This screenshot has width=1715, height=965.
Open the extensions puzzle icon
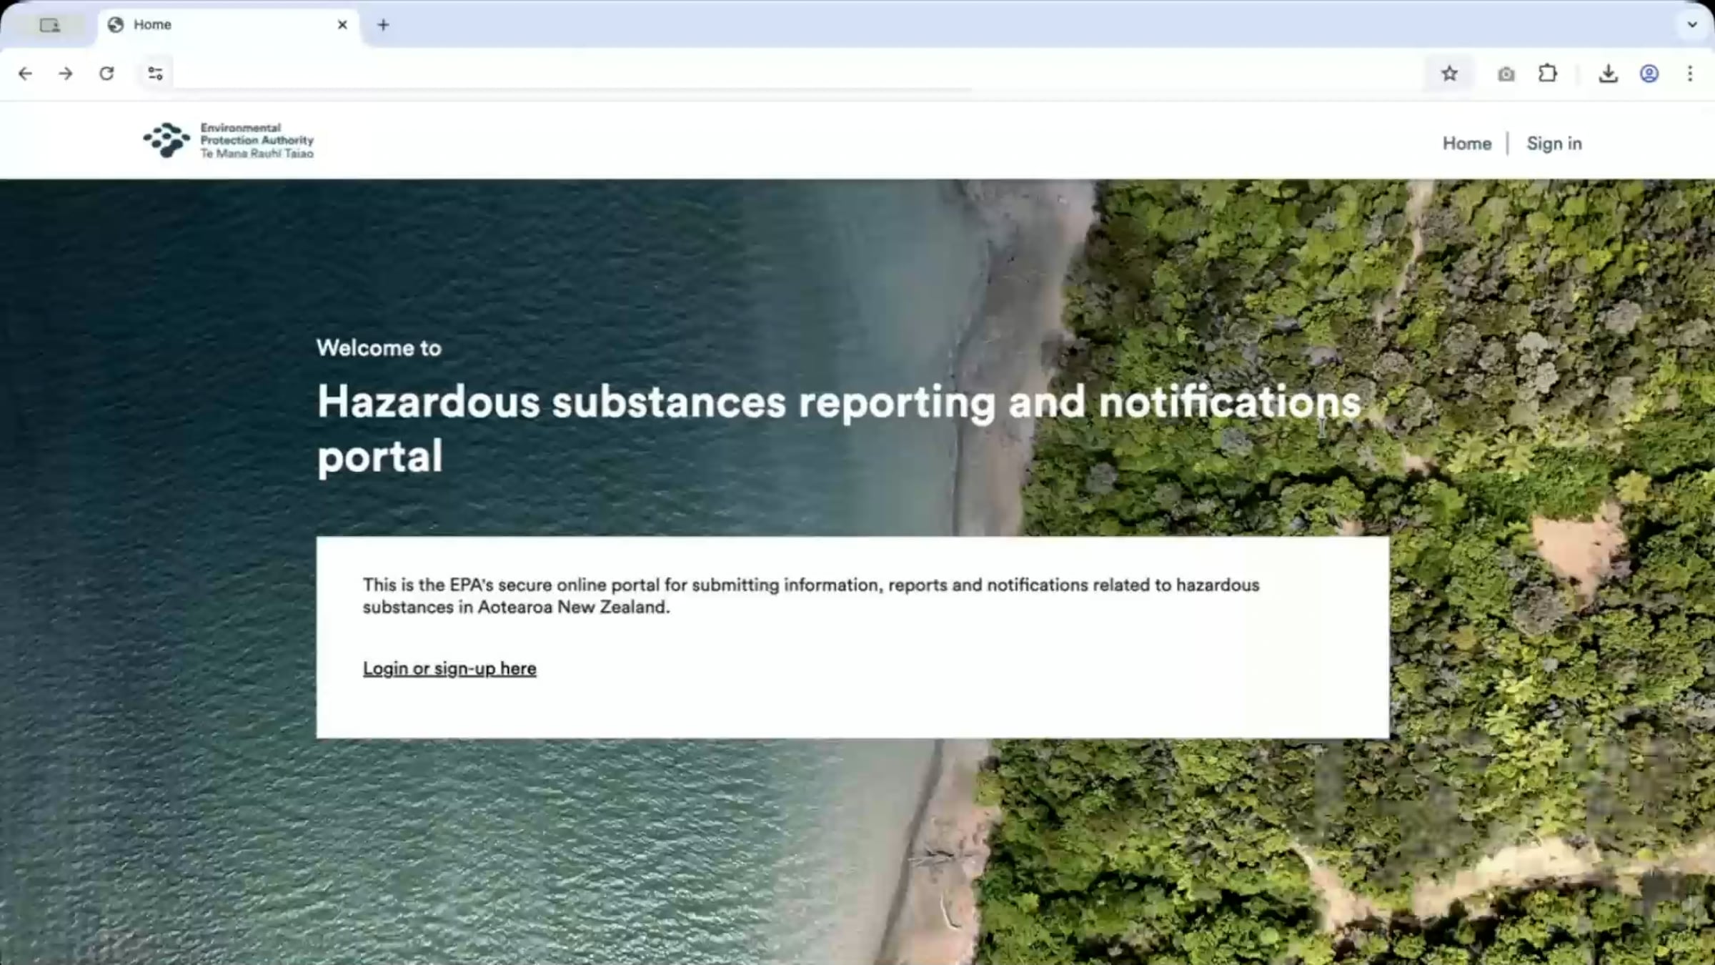tap(1548, 74)
